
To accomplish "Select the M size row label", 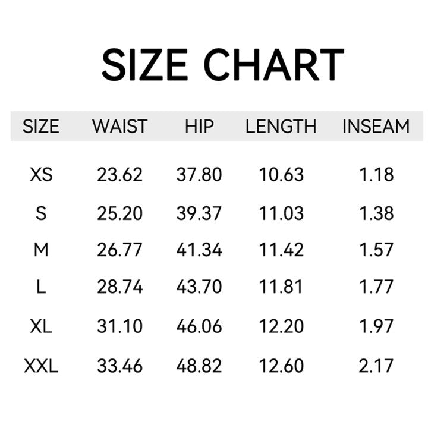I will tap(41, 250).
